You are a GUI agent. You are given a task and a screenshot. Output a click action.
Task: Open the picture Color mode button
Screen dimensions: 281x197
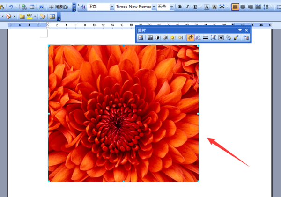coord(150,37)
